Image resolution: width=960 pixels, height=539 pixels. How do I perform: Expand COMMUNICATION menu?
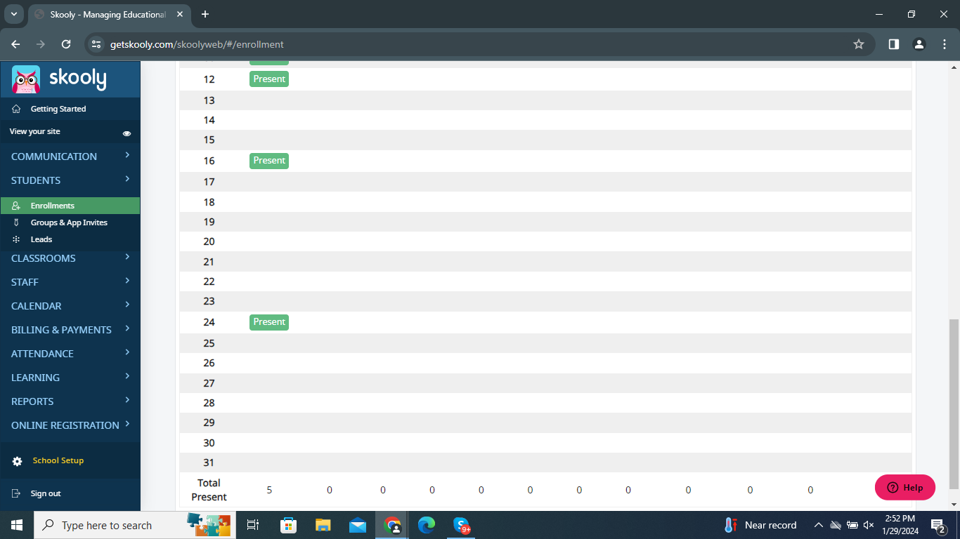click(70, 157)
